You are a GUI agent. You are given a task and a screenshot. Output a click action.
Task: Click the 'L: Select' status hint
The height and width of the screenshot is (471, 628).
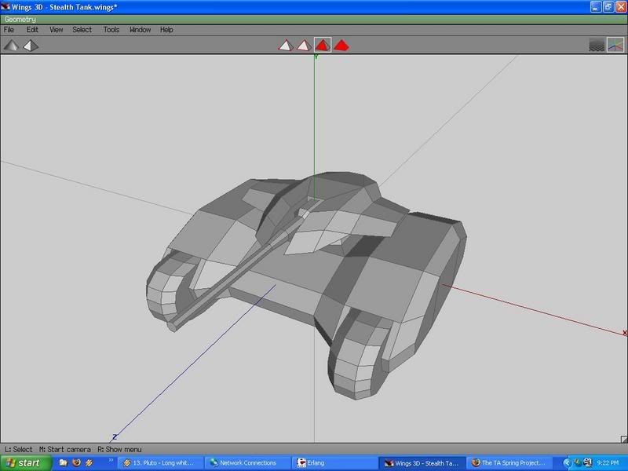[x=18, y=449]
